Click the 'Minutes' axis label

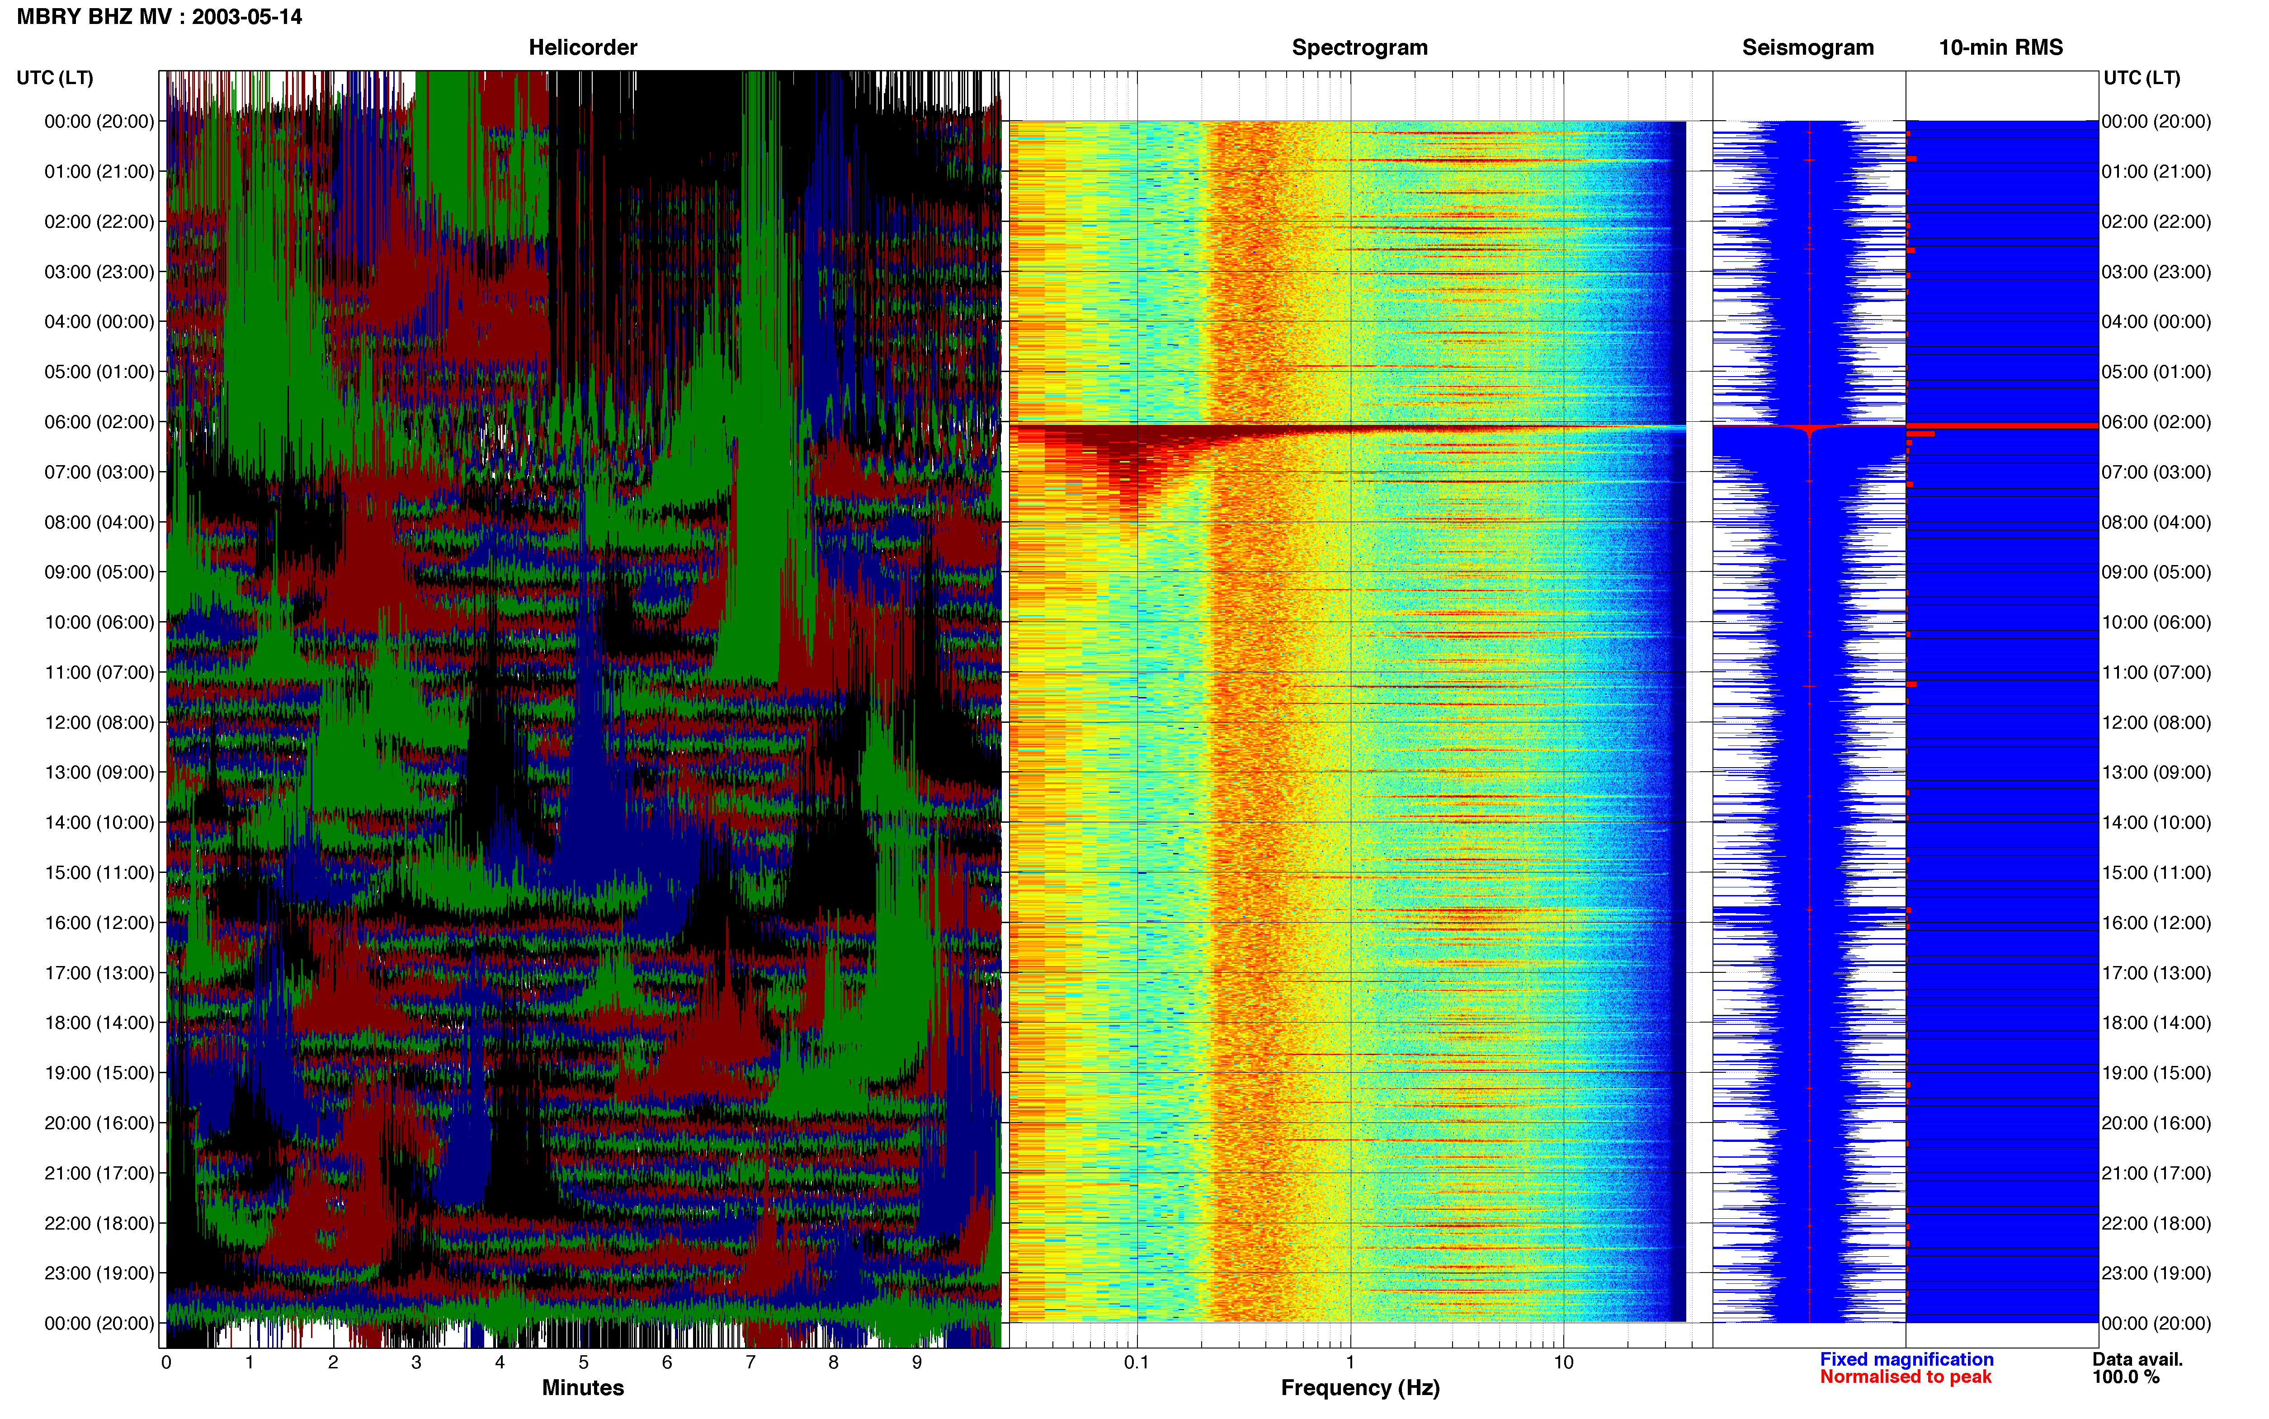(x=583, y=1388)
